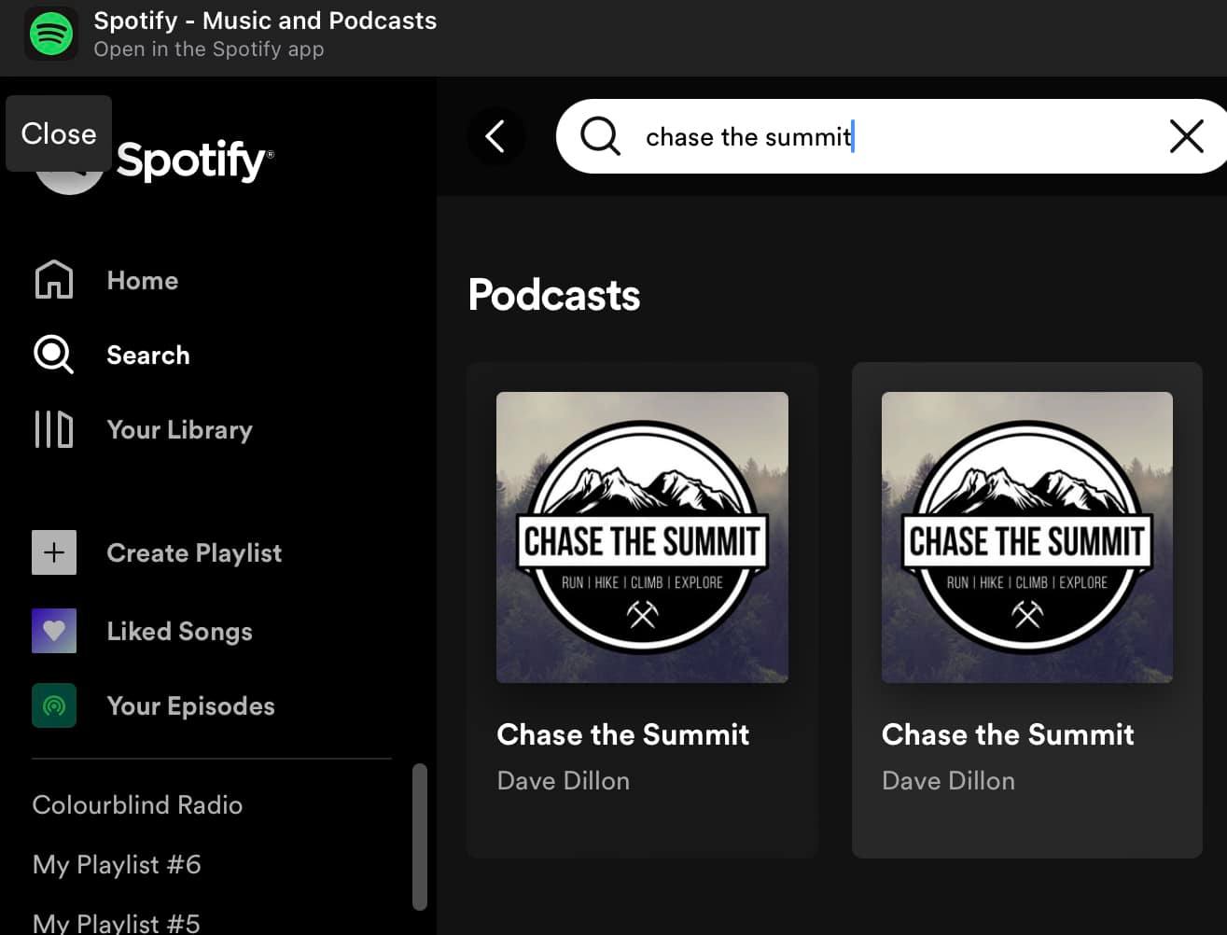Click "Dave Dillon" under the first podcast
Image resolution: width=1227 pixels, height=935 pixels.
point(564,780)
